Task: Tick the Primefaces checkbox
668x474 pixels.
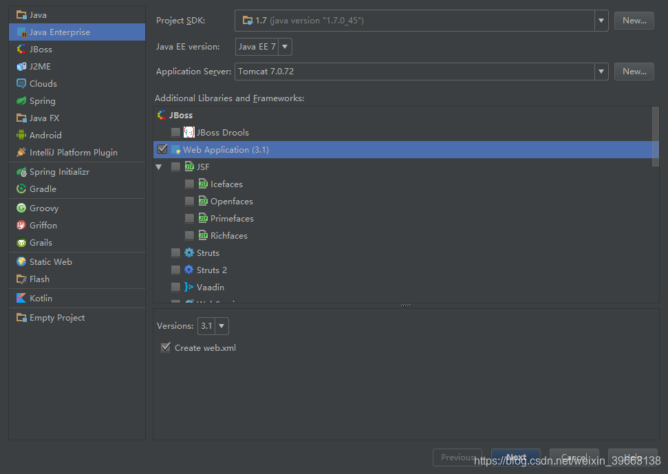Action: point(189,219)
